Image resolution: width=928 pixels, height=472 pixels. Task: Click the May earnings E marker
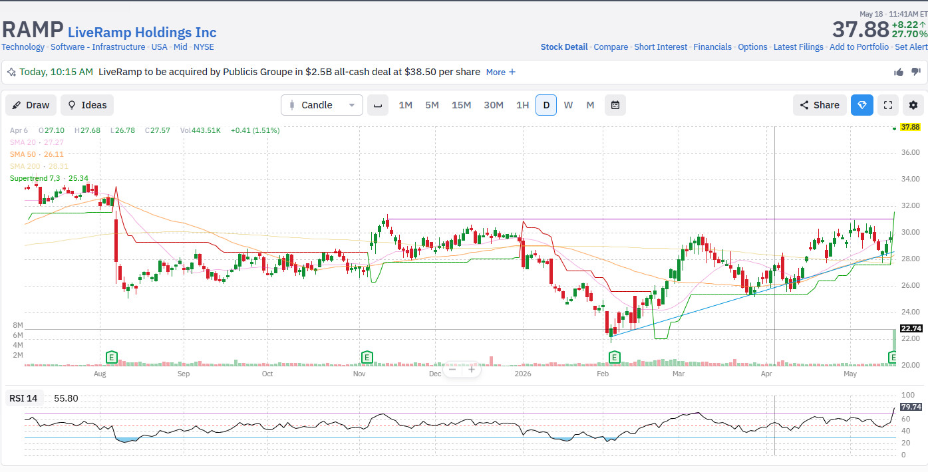[x=893, y=358]
